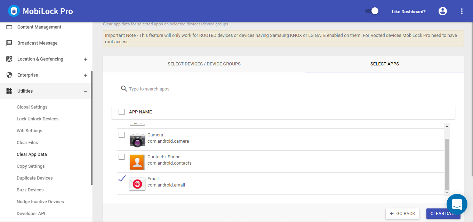Open Copy Settings utility
Image resolution: width=473 pixels, height=222 pixels.
coord(31,166)
